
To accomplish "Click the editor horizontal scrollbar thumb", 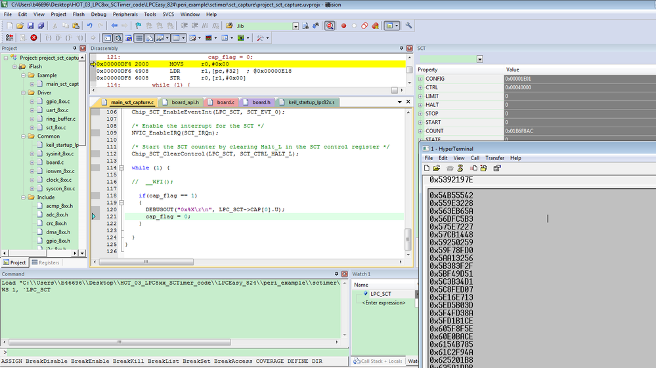I will pyautogui.click(x=146, y=262).
